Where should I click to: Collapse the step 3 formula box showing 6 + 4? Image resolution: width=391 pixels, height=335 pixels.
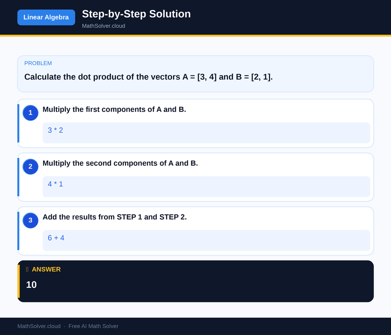pyautogui.click(x=206, y=240)
